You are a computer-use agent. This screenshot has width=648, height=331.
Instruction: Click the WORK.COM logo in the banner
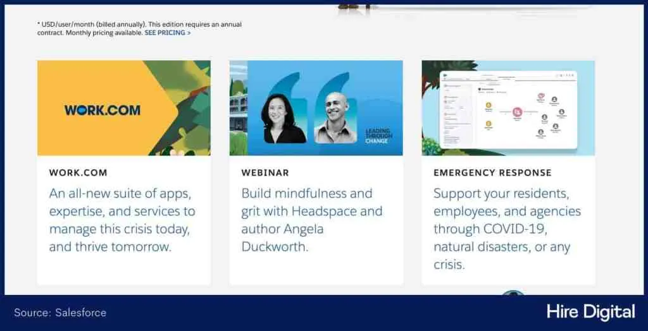coord(103,110)
